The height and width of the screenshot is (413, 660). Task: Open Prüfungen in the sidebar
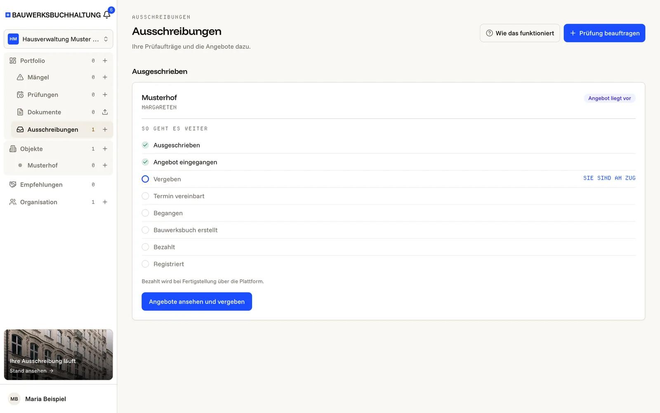(43, 95)
